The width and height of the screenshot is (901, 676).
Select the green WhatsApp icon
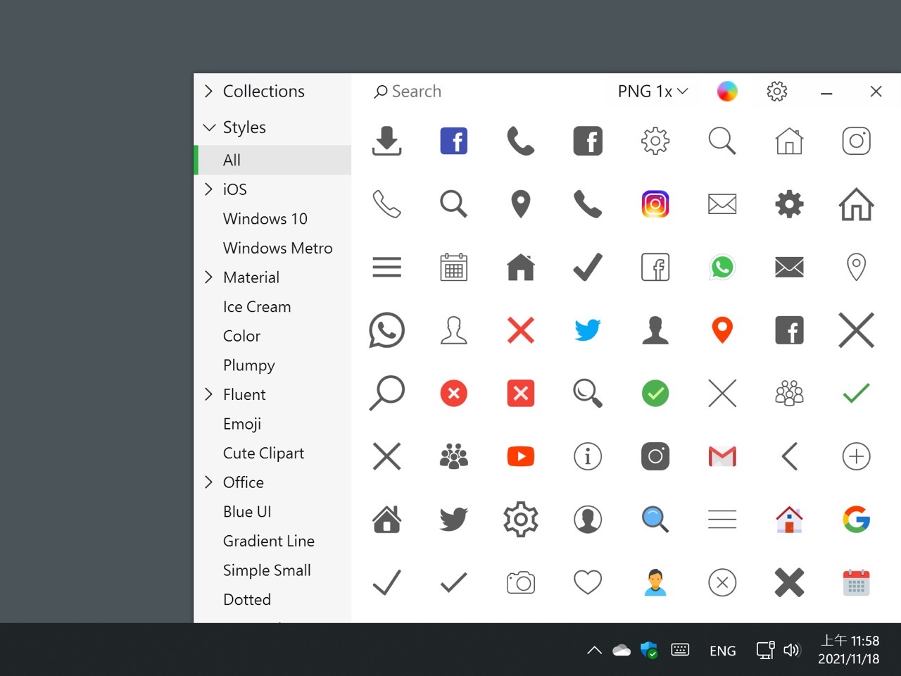(x=722, y=267)
